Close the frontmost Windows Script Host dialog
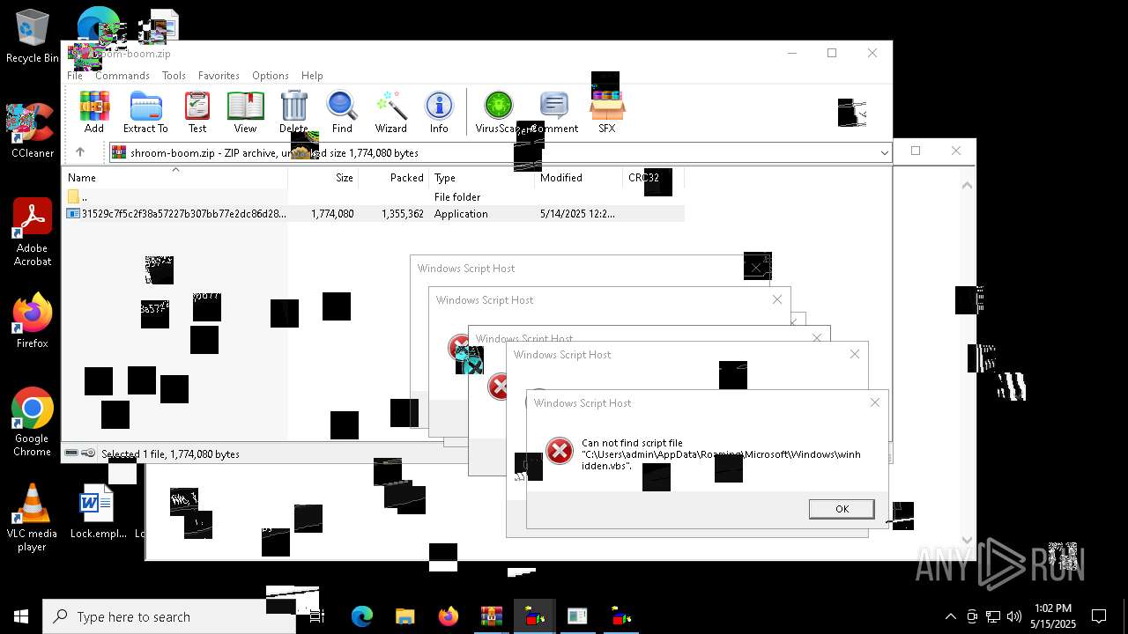The image size is (1128, 634). tap(874, 402)
